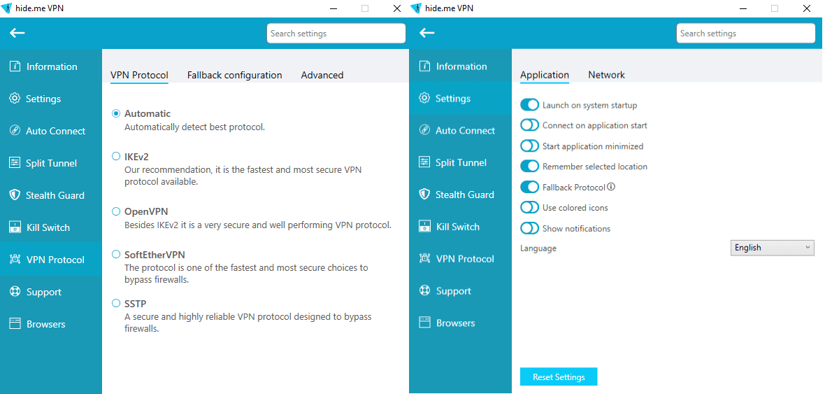Viewport: 839px width, 394px height.
Task: Enable Start application minimized toggle
Action: pyautogui.click(x=530, y=146)
